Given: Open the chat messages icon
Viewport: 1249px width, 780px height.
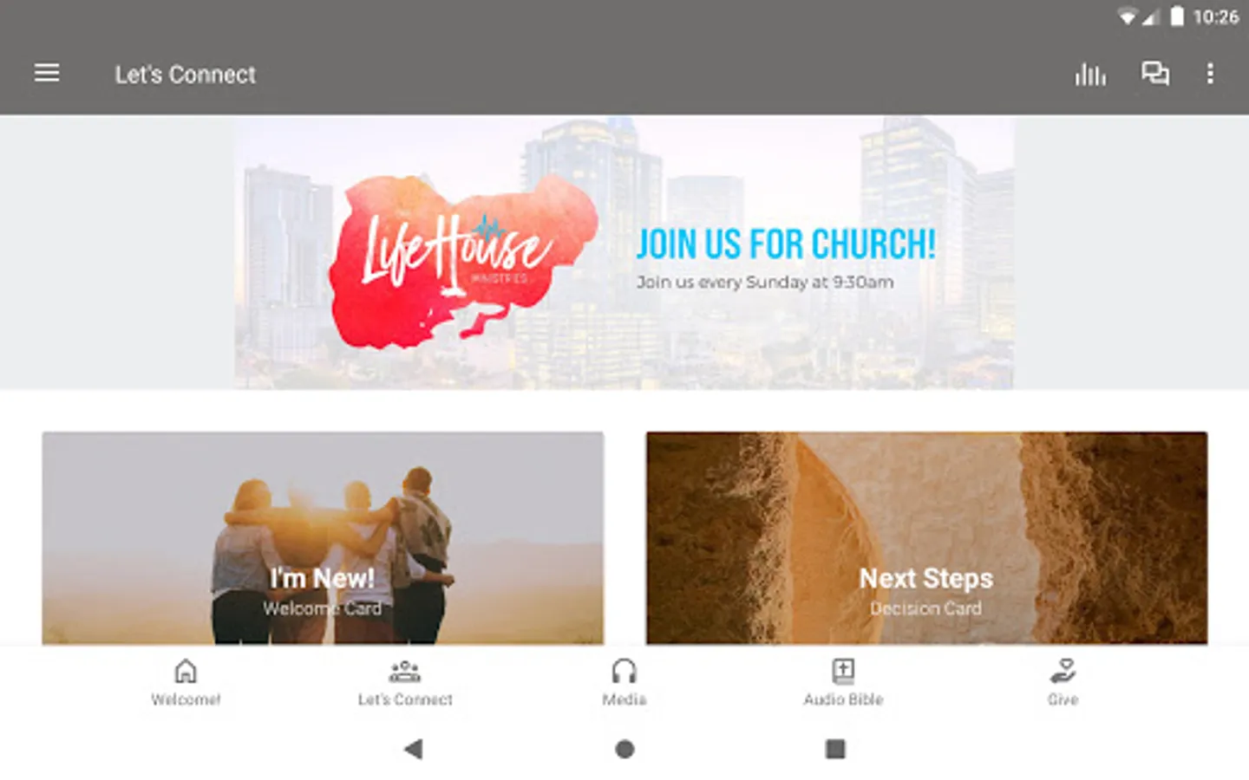Looking at the screenshot, I should (x=1154, y=74).
